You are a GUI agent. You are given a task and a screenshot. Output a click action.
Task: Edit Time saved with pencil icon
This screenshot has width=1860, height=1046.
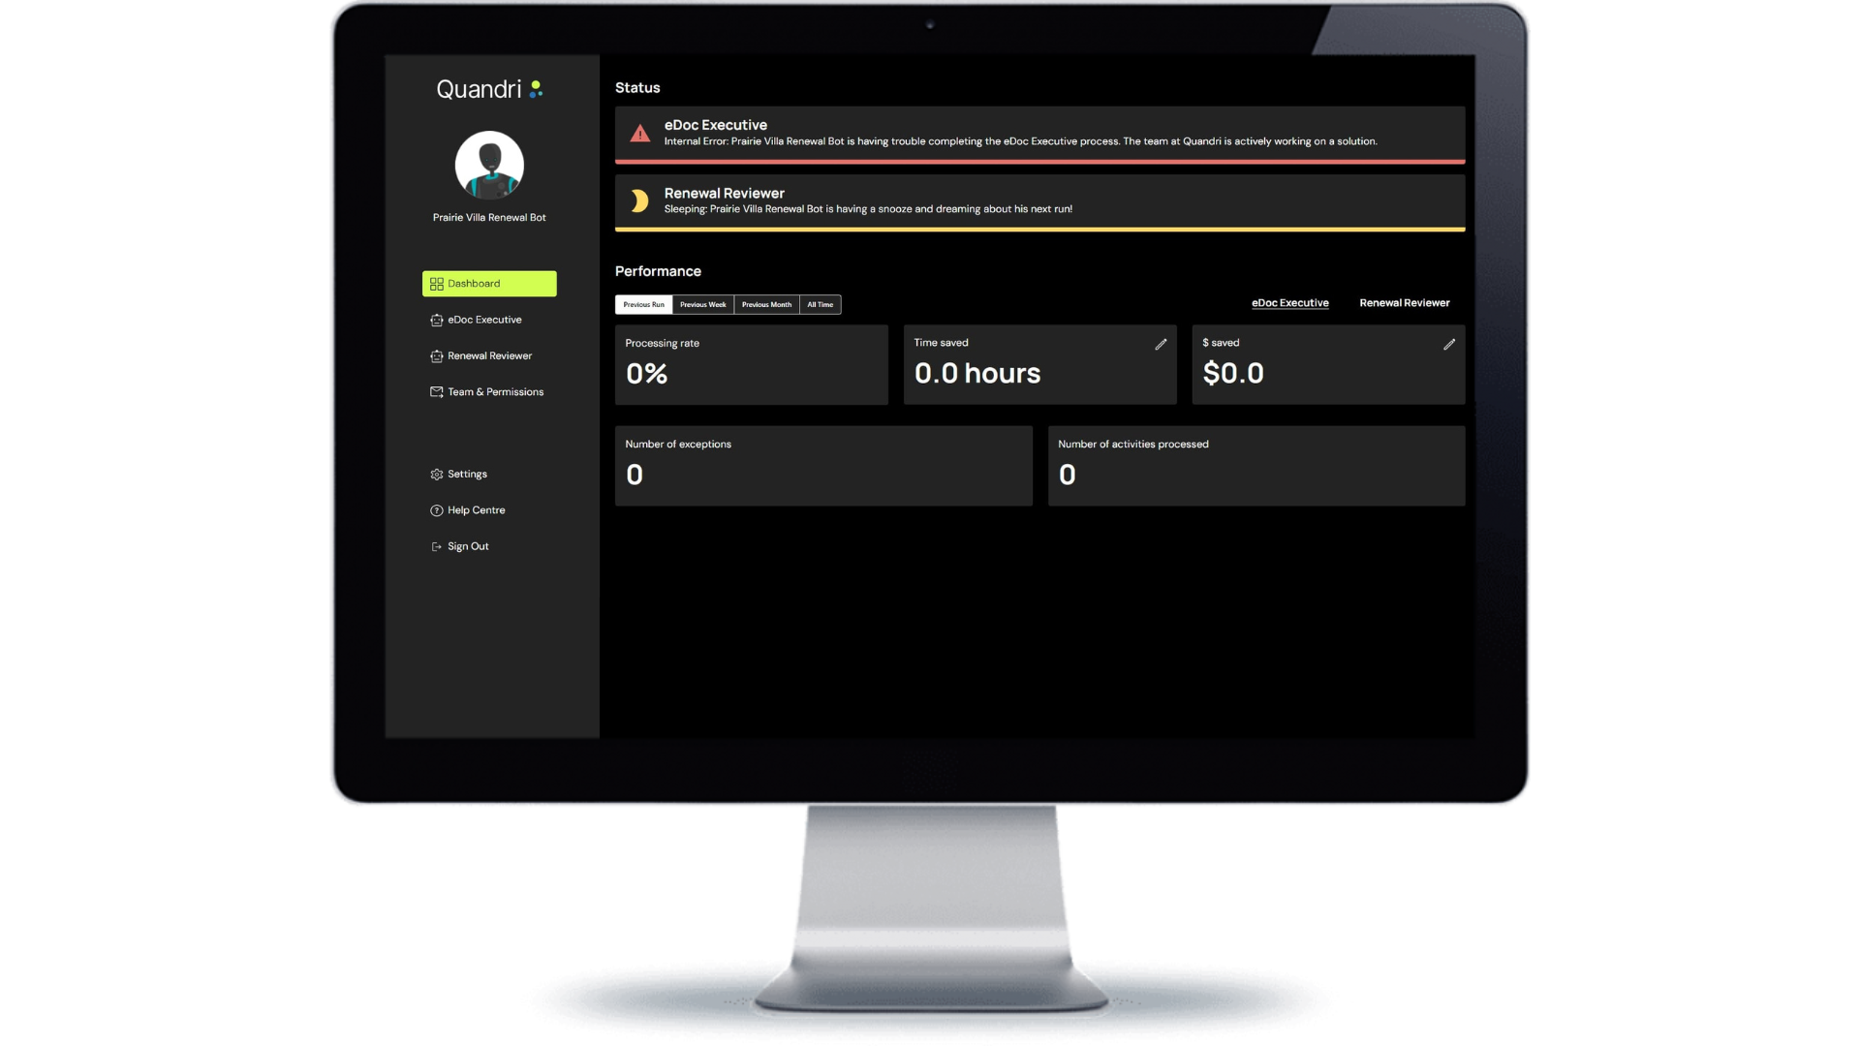point(1161,344)
